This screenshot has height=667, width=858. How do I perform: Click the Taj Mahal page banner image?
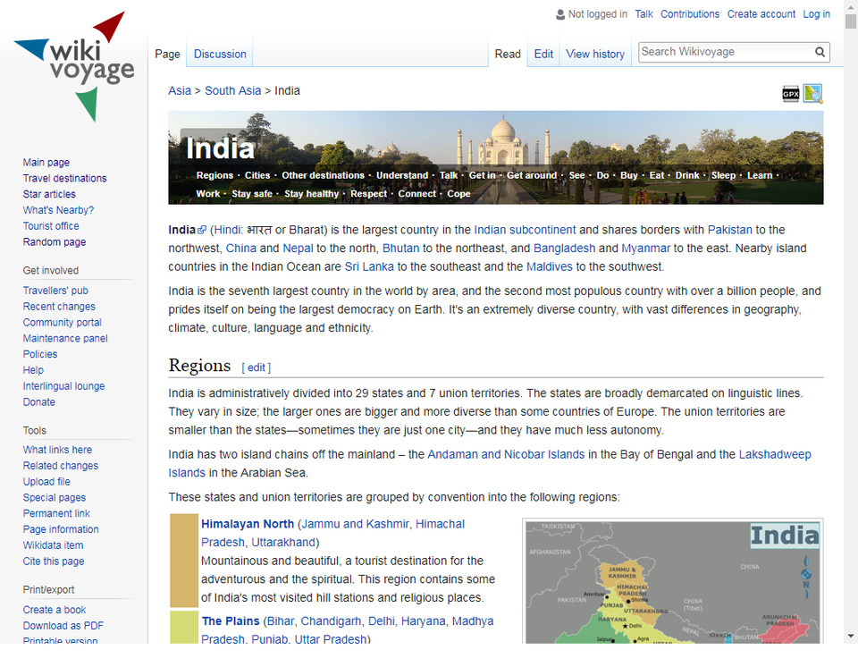(x=495, y=134)
